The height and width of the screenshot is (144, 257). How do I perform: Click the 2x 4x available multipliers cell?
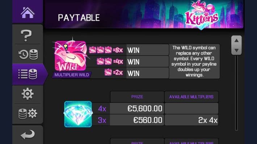point(191,120)
